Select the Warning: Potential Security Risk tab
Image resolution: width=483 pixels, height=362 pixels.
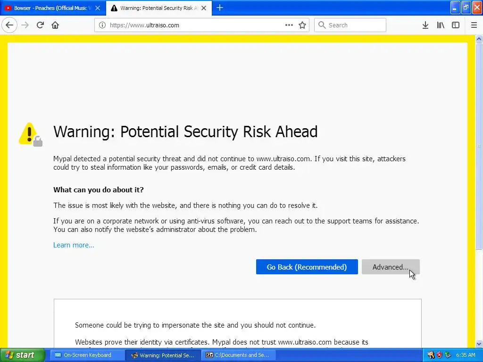pos(159,8)
